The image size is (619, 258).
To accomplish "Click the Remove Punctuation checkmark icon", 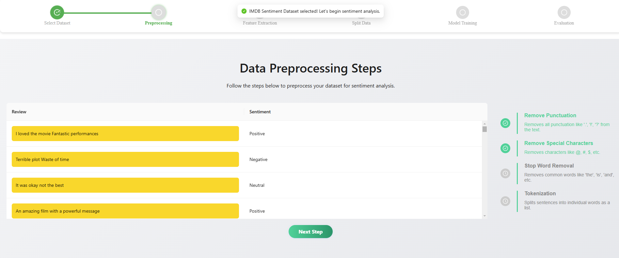I will (505, 123).
